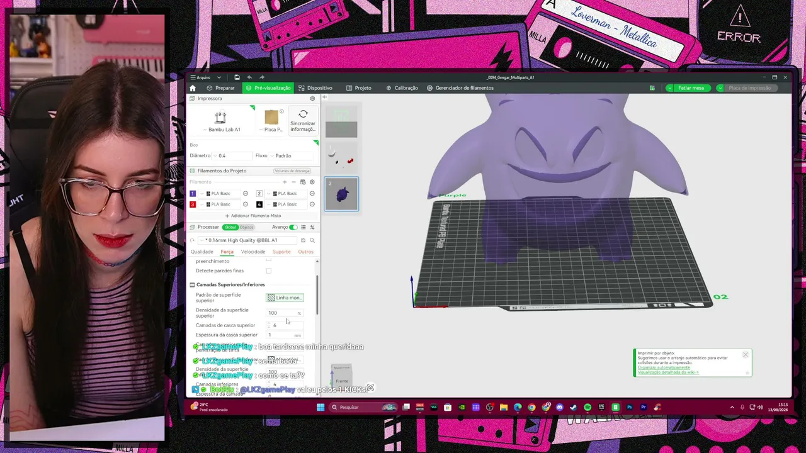Click Sincronizar informações button
Screen dimensions: 806x453
pos(303,120)
